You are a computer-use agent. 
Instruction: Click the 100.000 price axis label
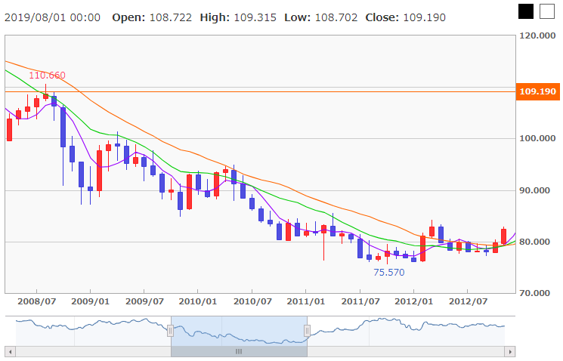[537, 138]
